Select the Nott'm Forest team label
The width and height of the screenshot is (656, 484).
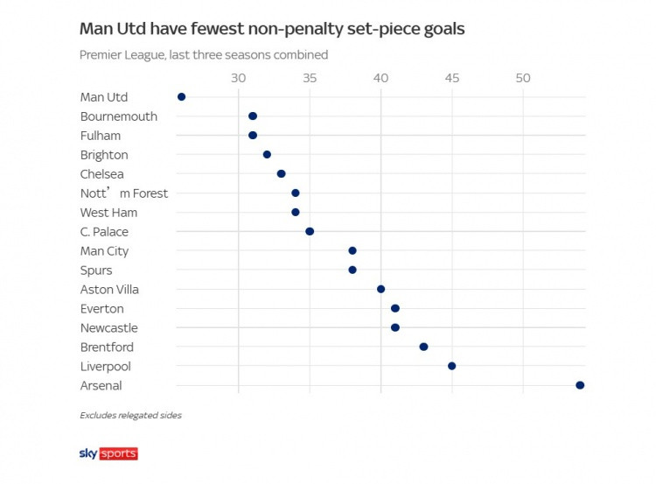point(123,193)
